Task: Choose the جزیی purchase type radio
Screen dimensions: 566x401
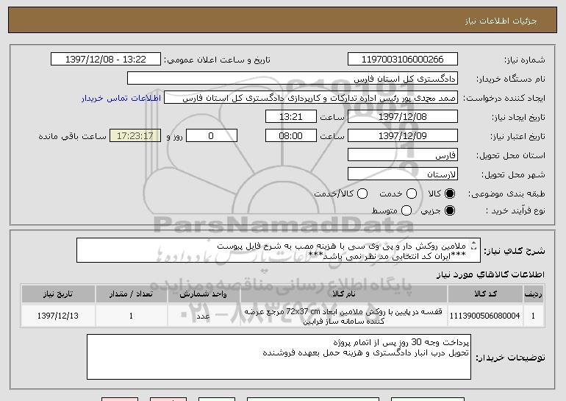Action: [x=450, y=210]
